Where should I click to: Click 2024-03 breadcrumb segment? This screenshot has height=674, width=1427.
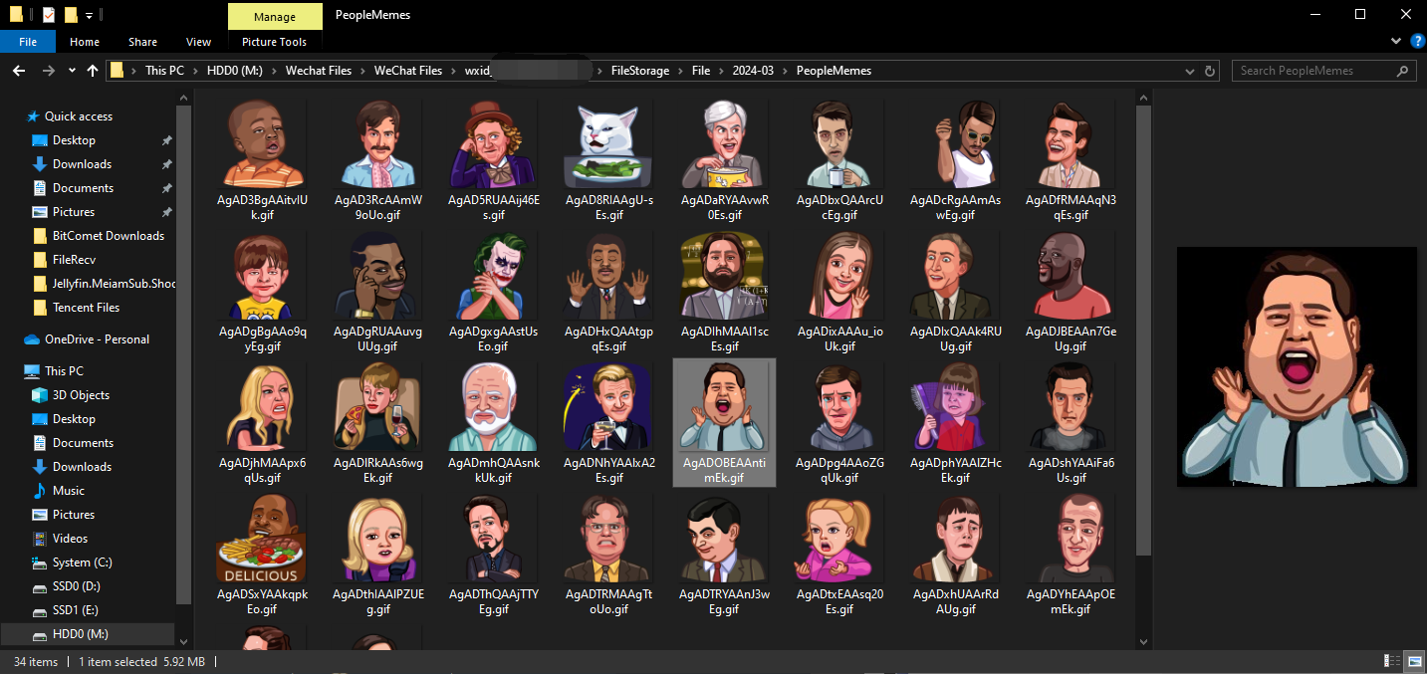click(x=755, y=71)
